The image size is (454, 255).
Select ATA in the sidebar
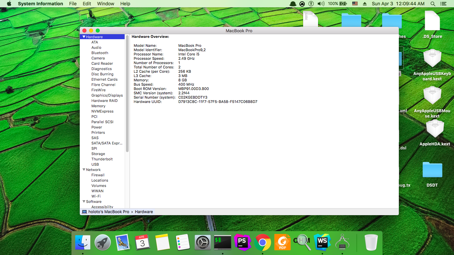95,42
